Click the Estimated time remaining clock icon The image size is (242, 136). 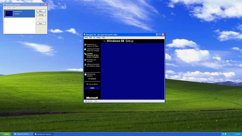[85, 74]
